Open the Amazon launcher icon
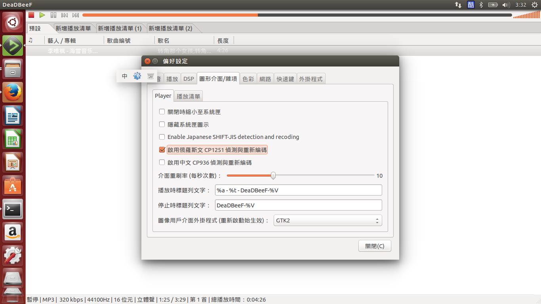This screenshot has height=304, width=541. click(x=13, y=232)
